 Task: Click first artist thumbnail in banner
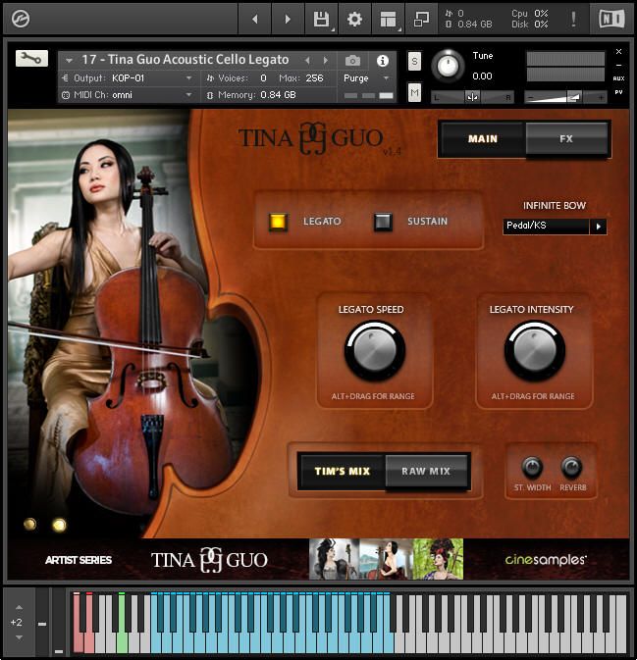(x=335, y=559)
